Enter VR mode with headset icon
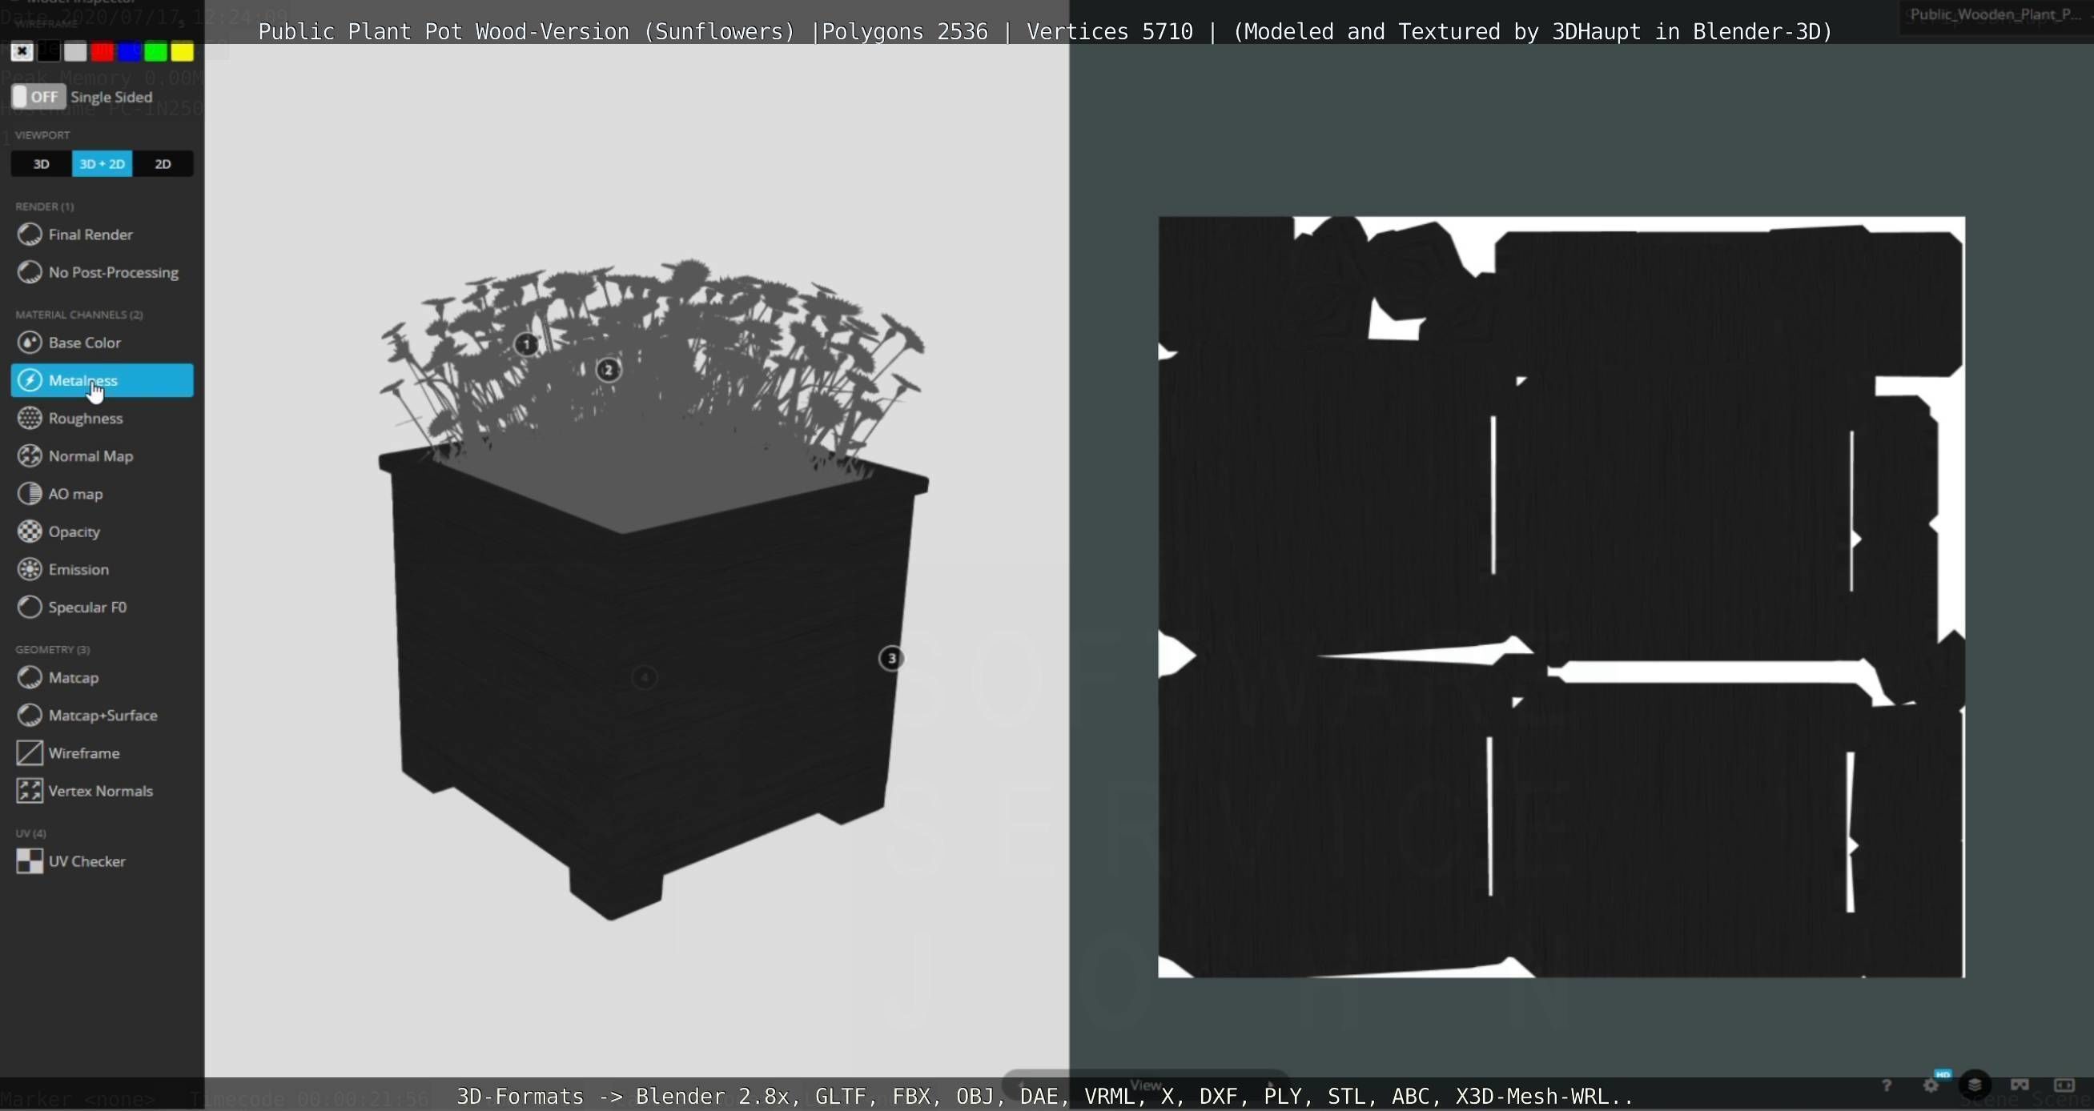This screenshot has height=1111, width=2094. (2020, 1085)
